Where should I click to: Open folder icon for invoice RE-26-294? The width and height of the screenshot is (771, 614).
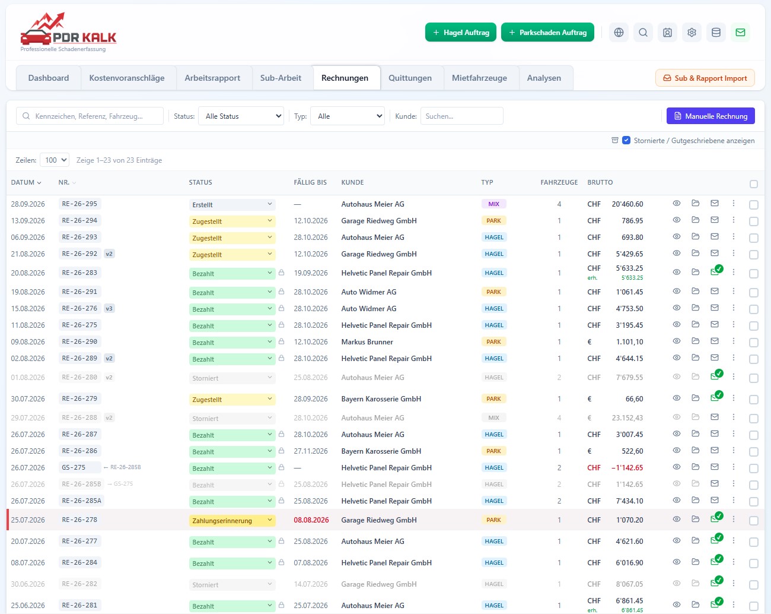tap(695, 220)
